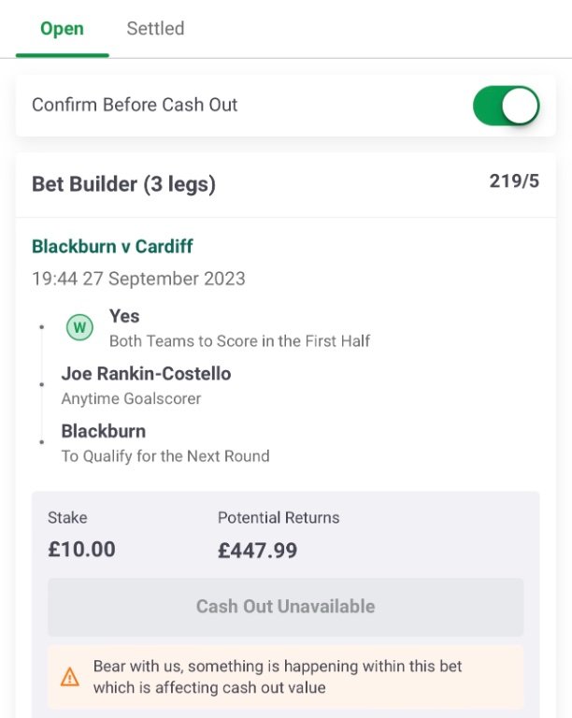The height and width of the screenshot is (718, 572).
Task: Tap the cash out warning message banner
Action: click(286, 677)
